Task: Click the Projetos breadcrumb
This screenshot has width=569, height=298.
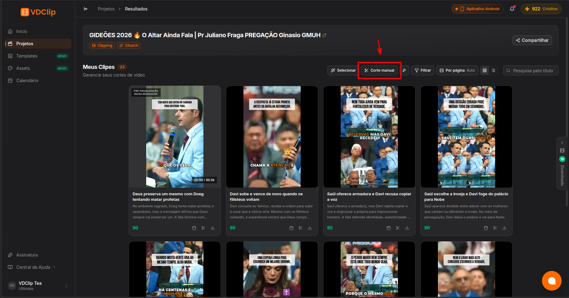Action: pos(106,9)
